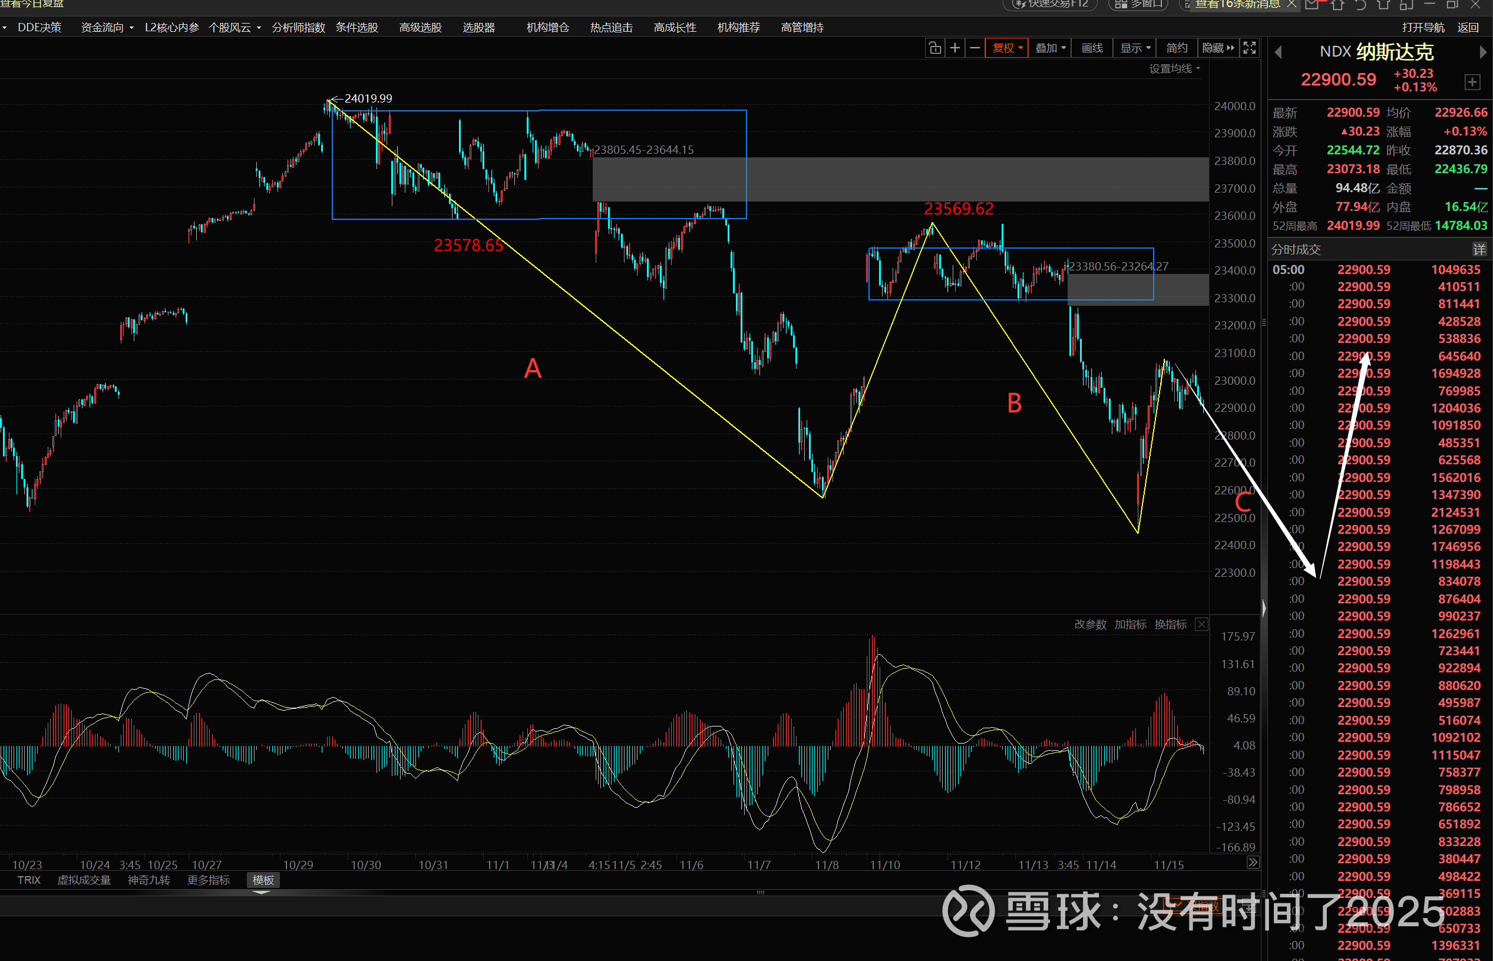Open the 复权 dropdown

pyautogui.click(x=1006, y=48)
